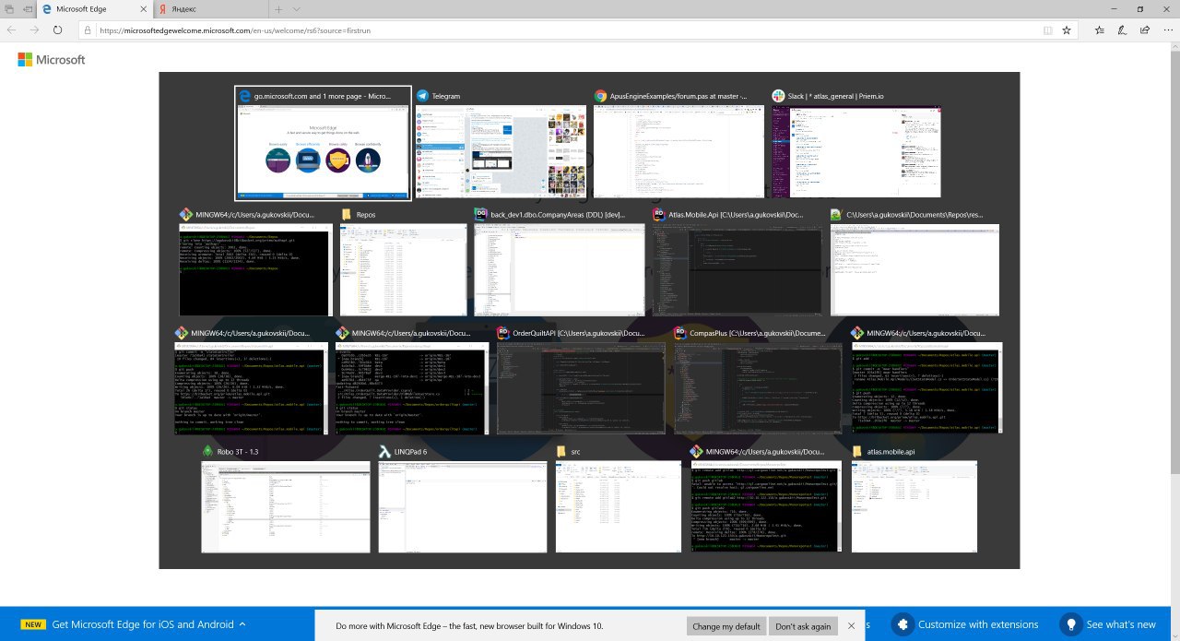1180x641 pixels.
Task: Dismiss the default browser prompt with X
Action: pos(852,625)
